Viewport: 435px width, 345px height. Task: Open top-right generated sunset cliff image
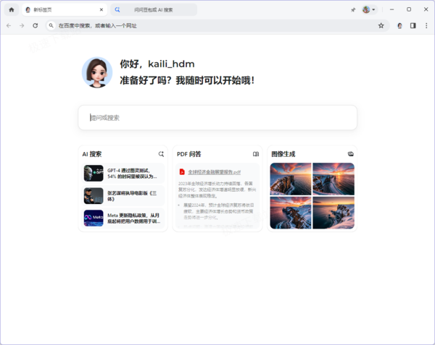point(333,179)
